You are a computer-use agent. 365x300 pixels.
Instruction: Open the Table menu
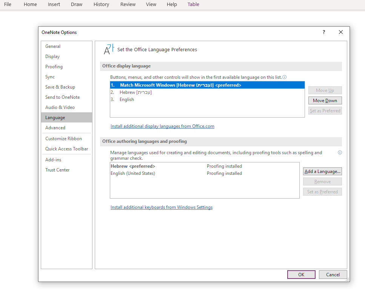[193, 4]
